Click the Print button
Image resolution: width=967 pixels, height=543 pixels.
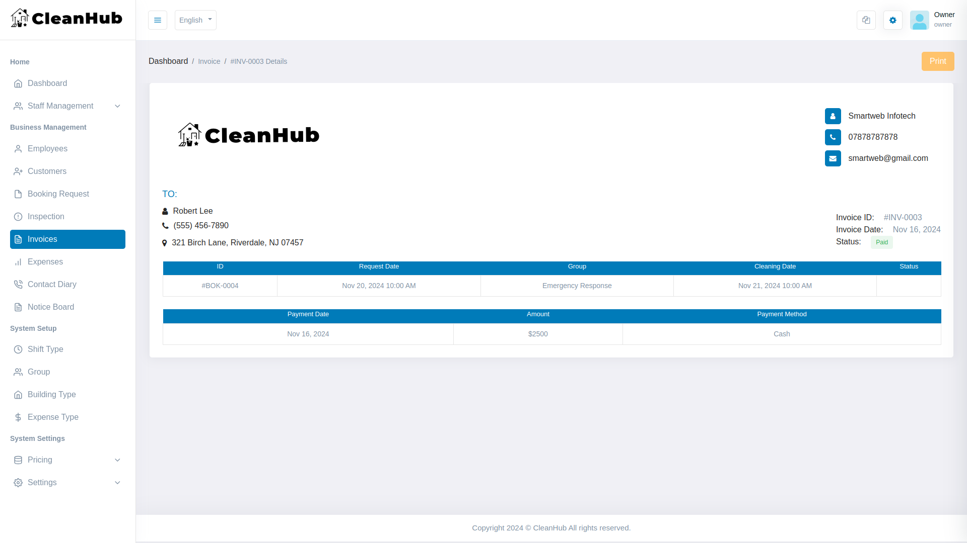click(938, 61)
